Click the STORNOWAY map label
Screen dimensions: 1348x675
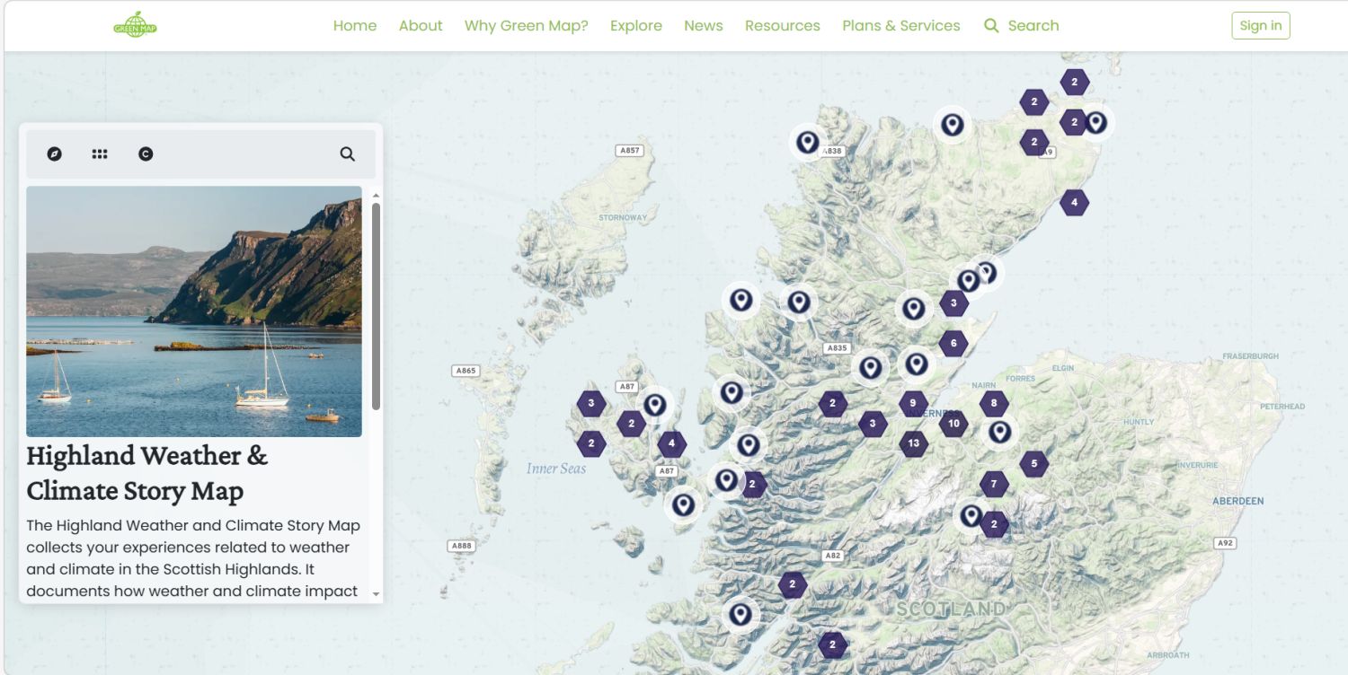tap(623, 217)
